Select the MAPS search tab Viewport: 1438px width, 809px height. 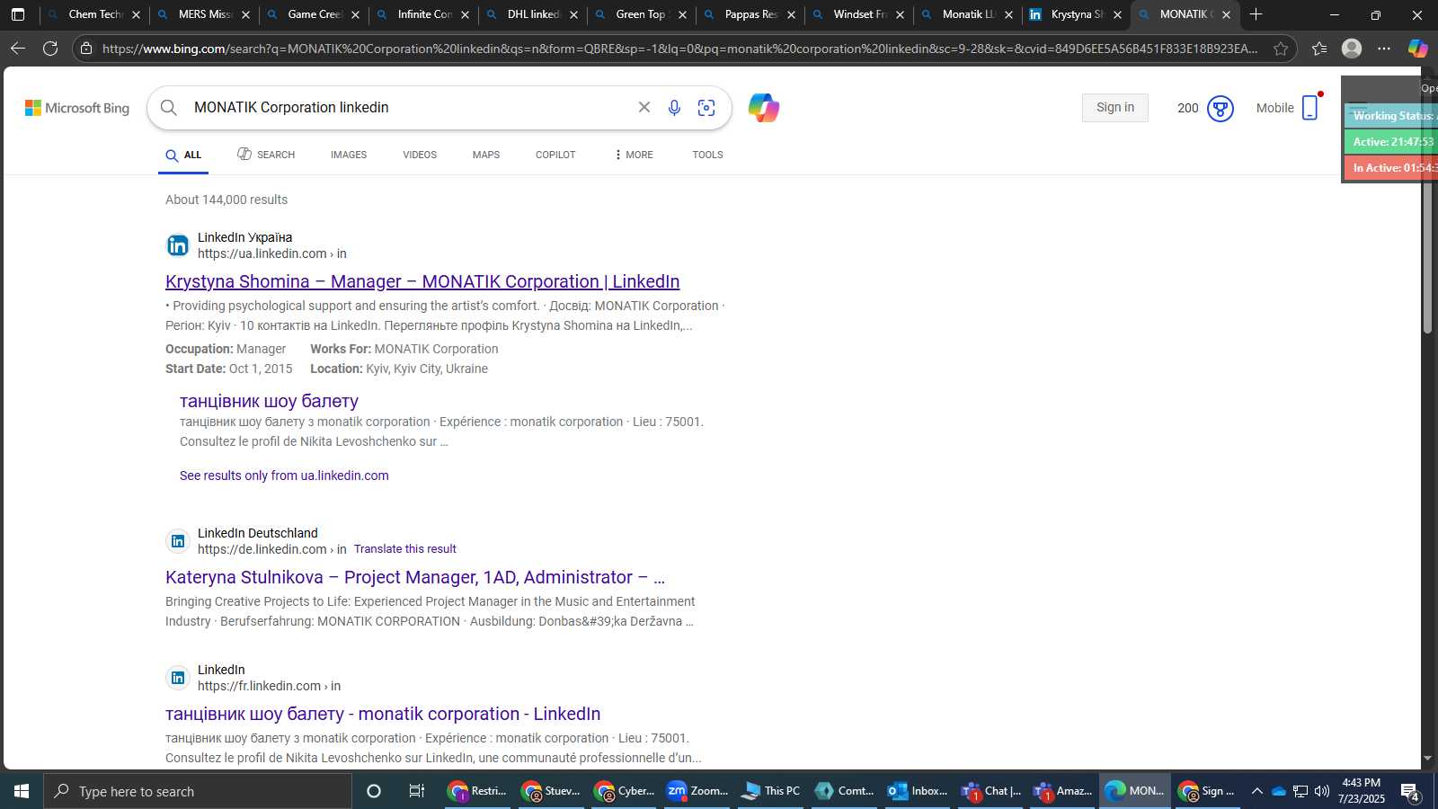tap(486, 155)
